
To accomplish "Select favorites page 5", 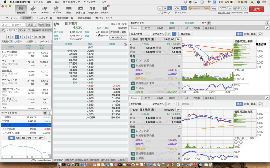I will tap(24, 37).
